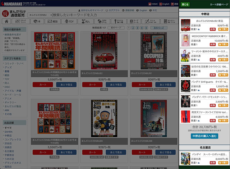This screenshot has width=230, height=169.
Task: Filter by SAHRA in the 出品店舗 store list
Action: (x=9, y=132)
